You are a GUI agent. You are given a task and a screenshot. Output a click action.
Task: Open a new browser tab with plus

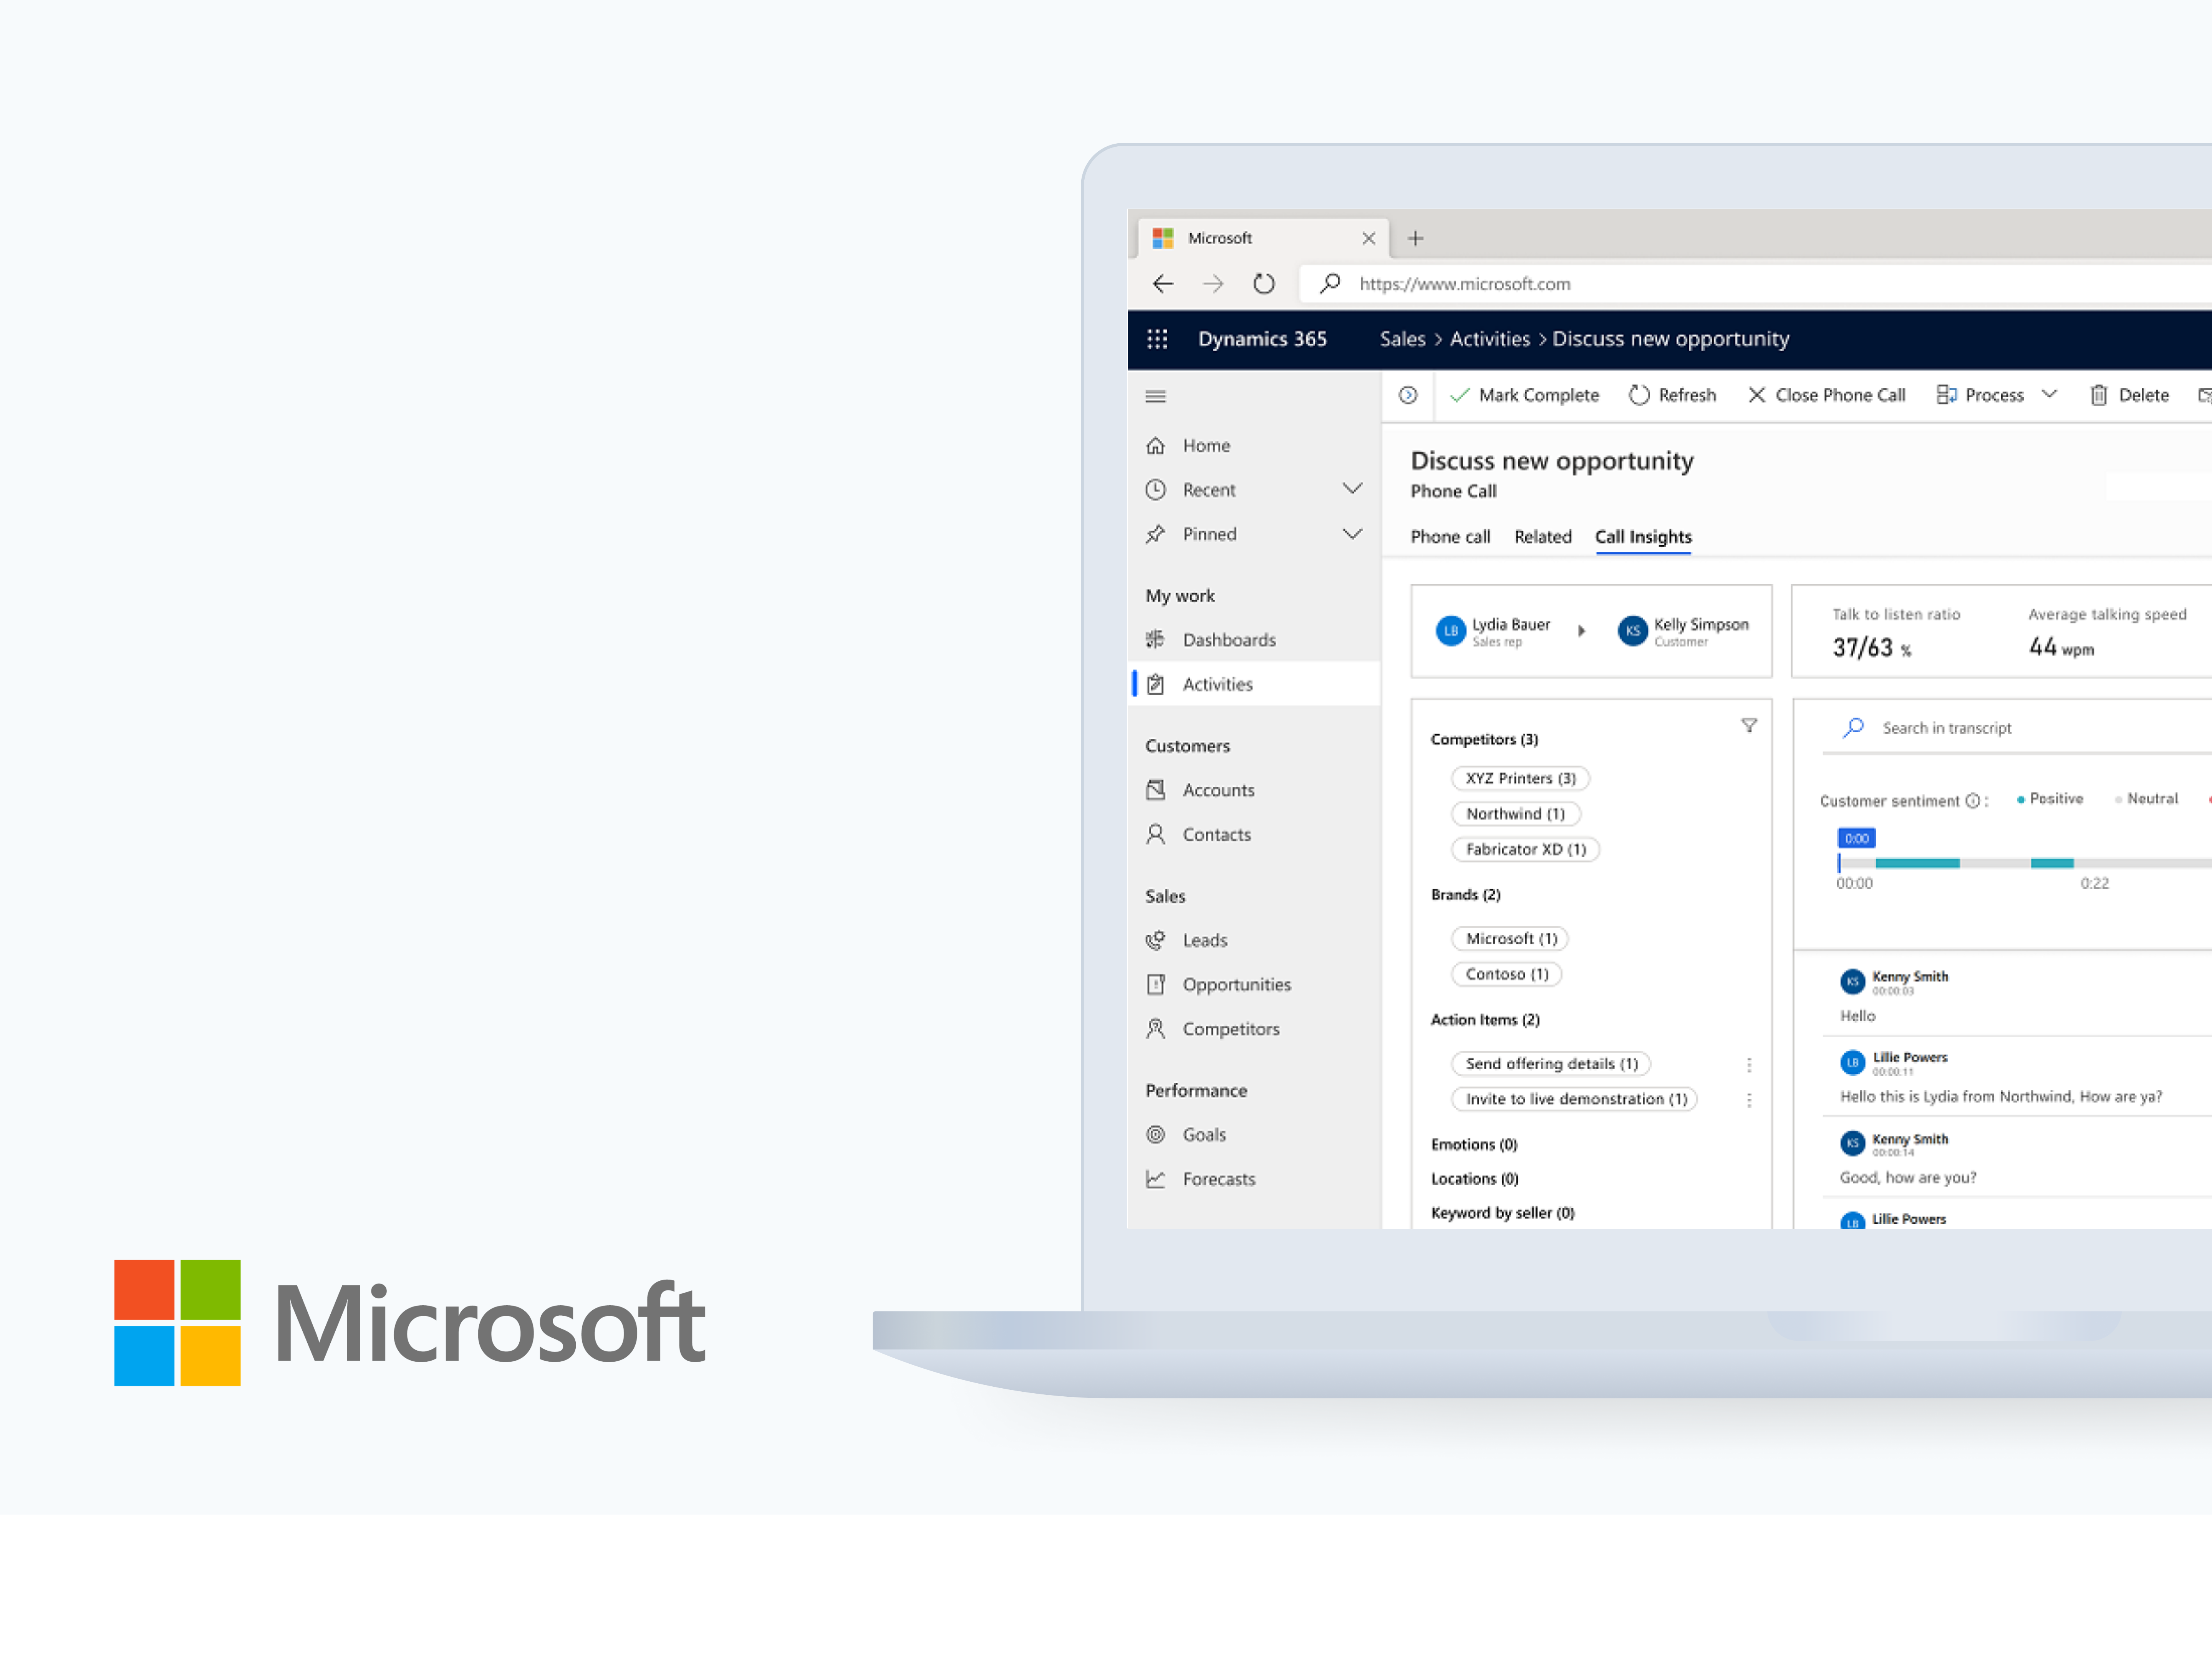tap(1415, 238)
